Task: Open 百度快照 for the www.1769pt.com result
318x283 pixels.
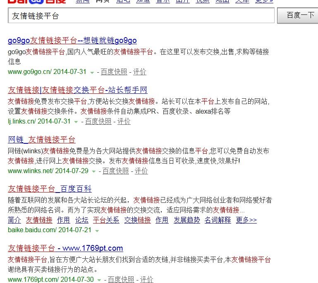Action: point(121,280)
